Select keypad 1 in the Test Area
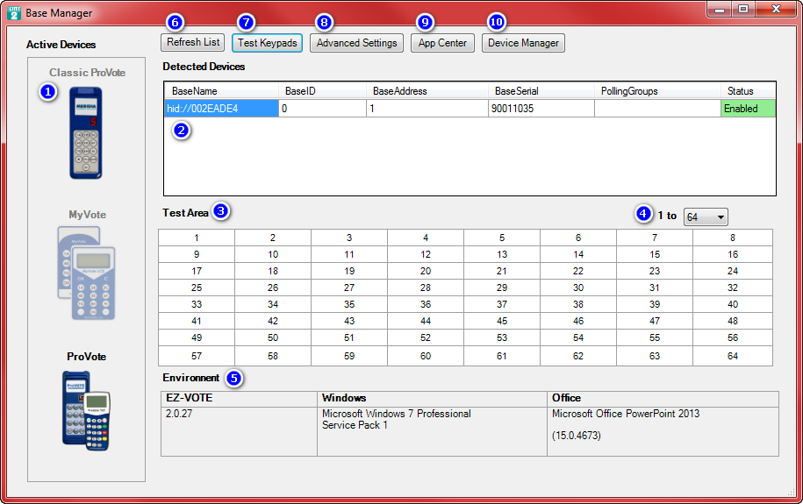Screen dimensions: 803x504 [x=197, y=238]
